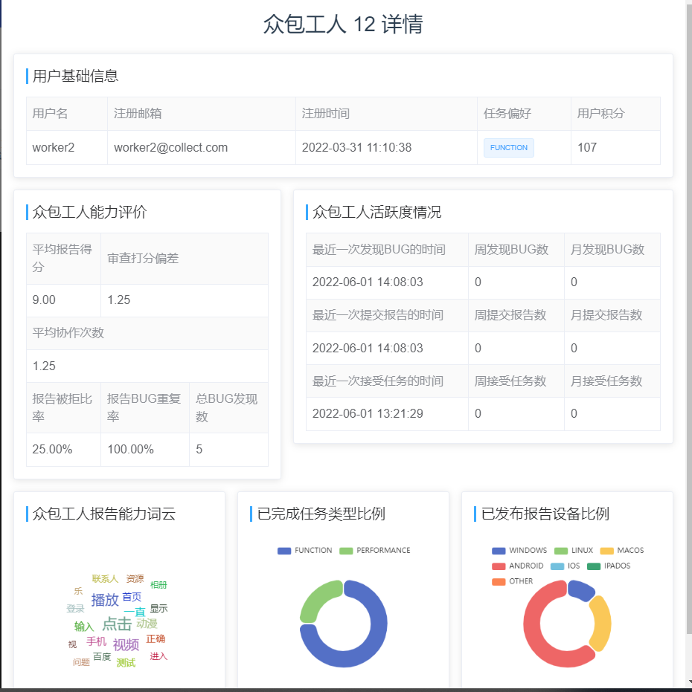Click the word 视频 in word cloud
692x692 pixels.
pyautogui.click(x=126, y=644)
